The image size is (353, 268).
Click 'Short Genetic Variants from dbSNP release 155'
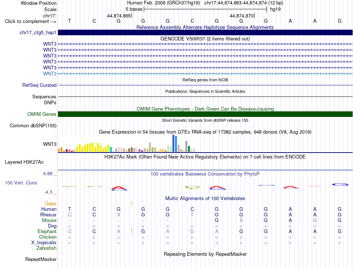point(205,120)
